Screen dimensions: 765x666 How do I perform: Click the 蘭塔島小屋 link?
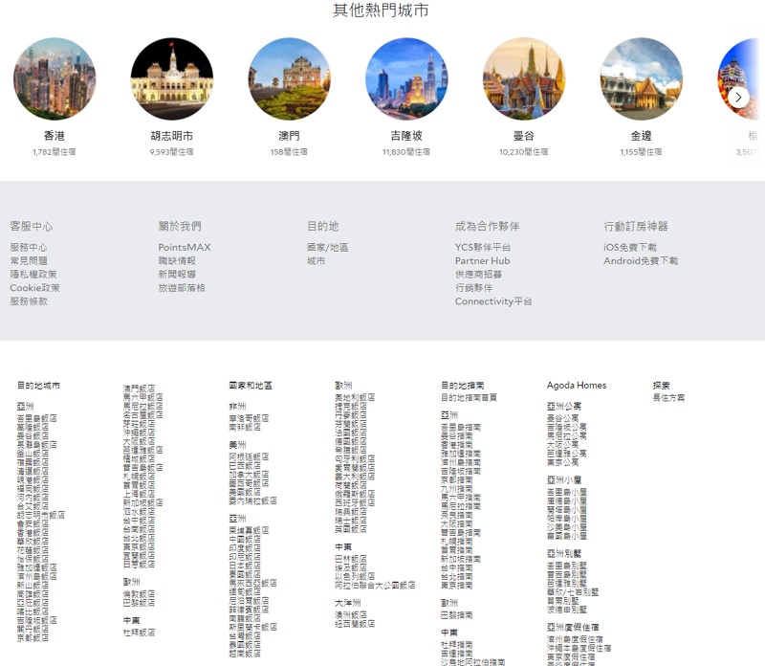tap(566, 509)
